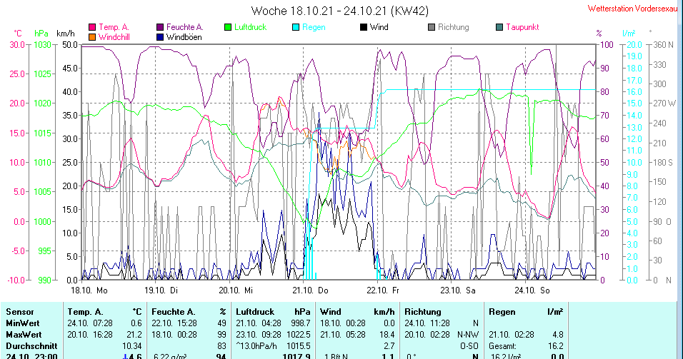Image resolution: width=683 pixels, height=359 pixels.
Task: Click the blue Windböen legend swatch
Action: click(x=160, y=36)
